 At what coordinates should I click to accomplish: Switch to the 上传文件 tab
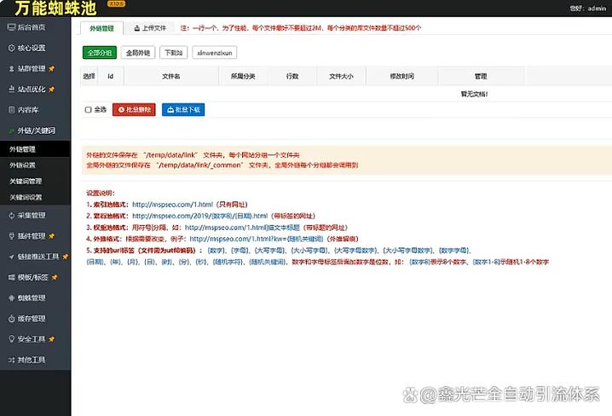pyautogui.click(x=154, y=28)
